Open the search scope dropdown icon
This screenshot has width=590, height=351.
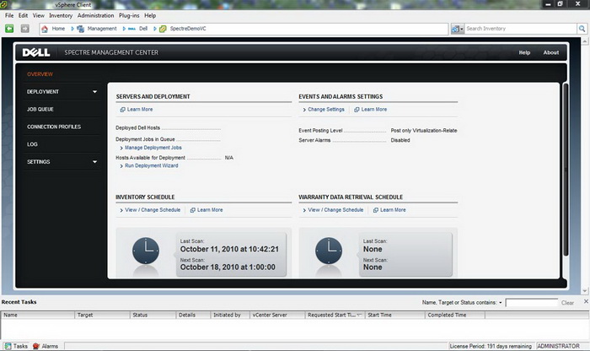(x=457, y=29)
